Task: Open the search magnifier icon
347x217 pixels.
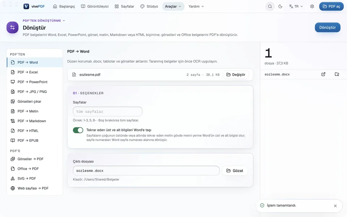Action: [x=270, y=7]
